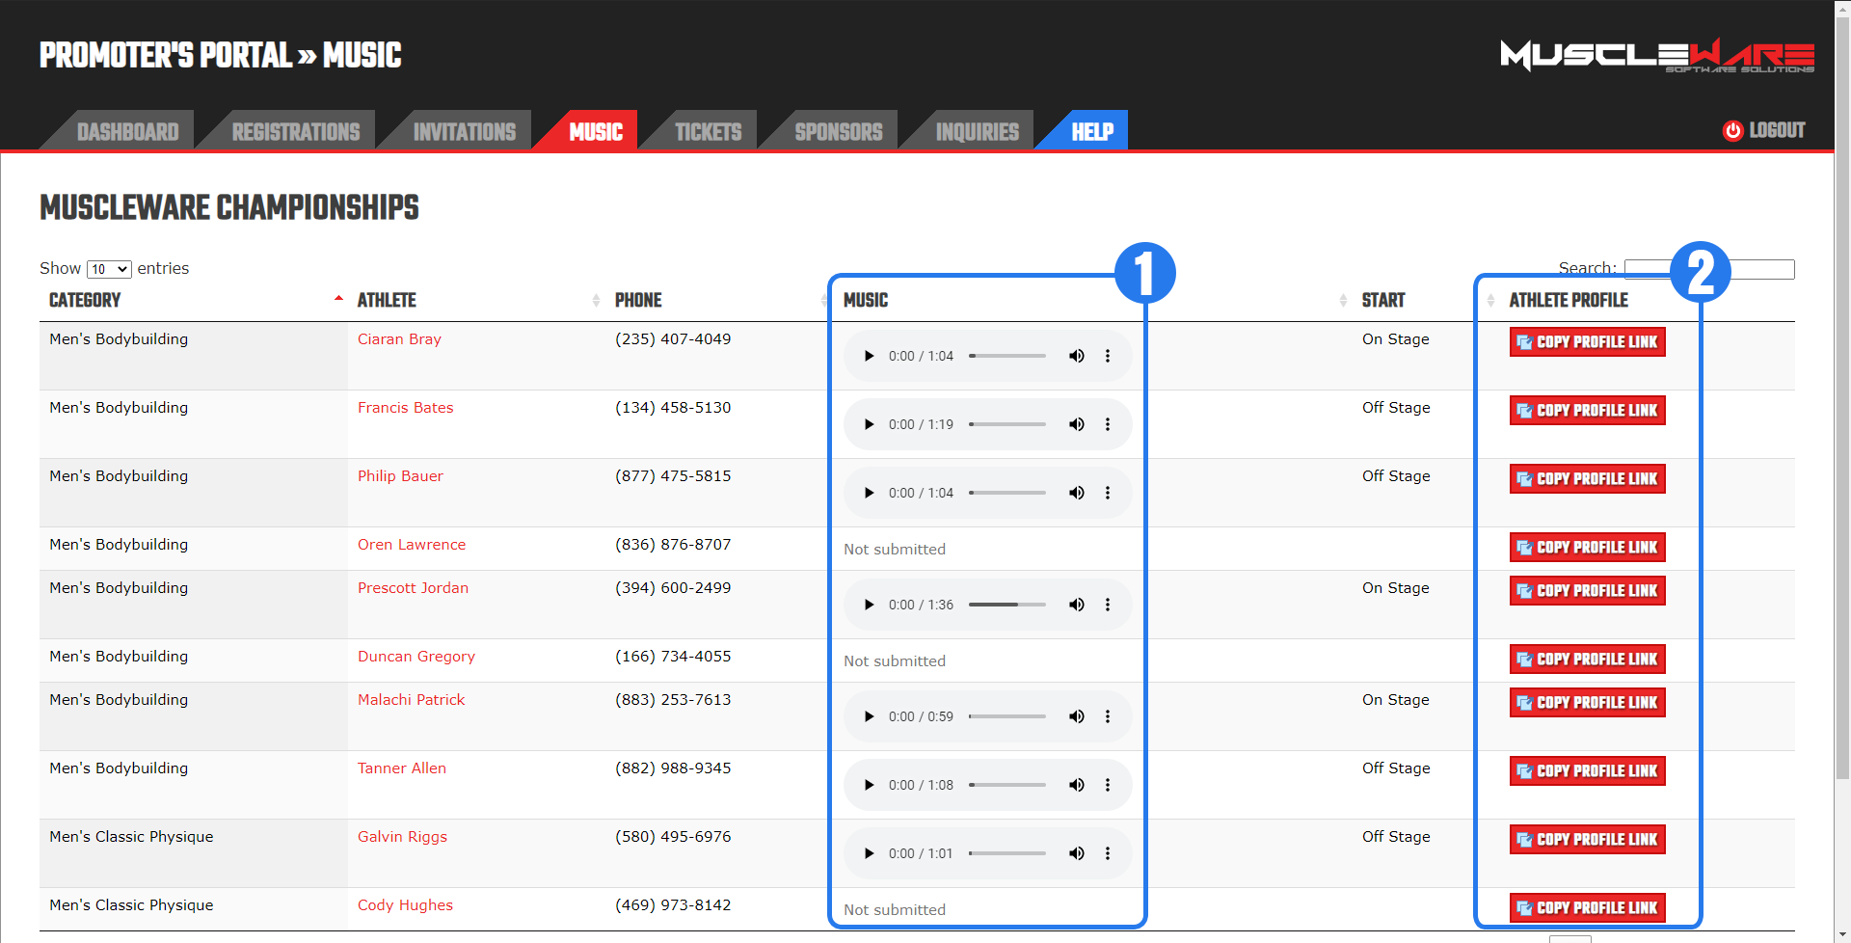The height and width of the screenshot is (943, 1851).
Task: Open more options on Philip Bauer's audio
Action: point(1108,493)
